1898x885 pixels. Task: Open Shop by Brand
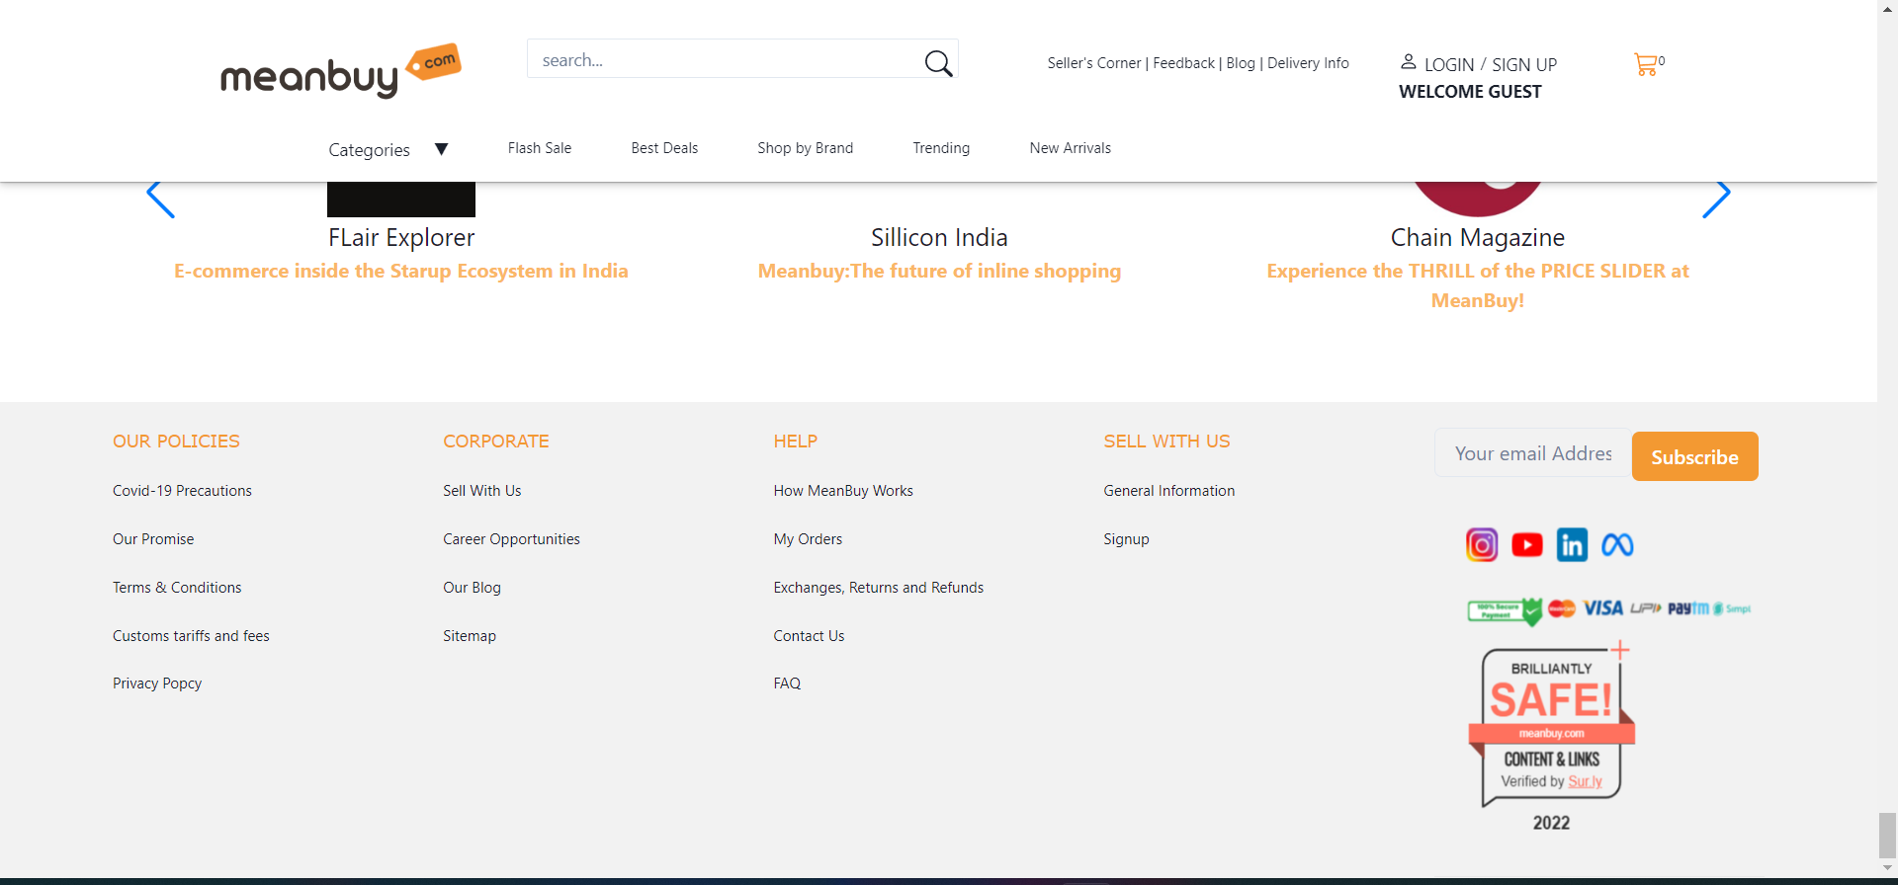(x=805, y=148)
